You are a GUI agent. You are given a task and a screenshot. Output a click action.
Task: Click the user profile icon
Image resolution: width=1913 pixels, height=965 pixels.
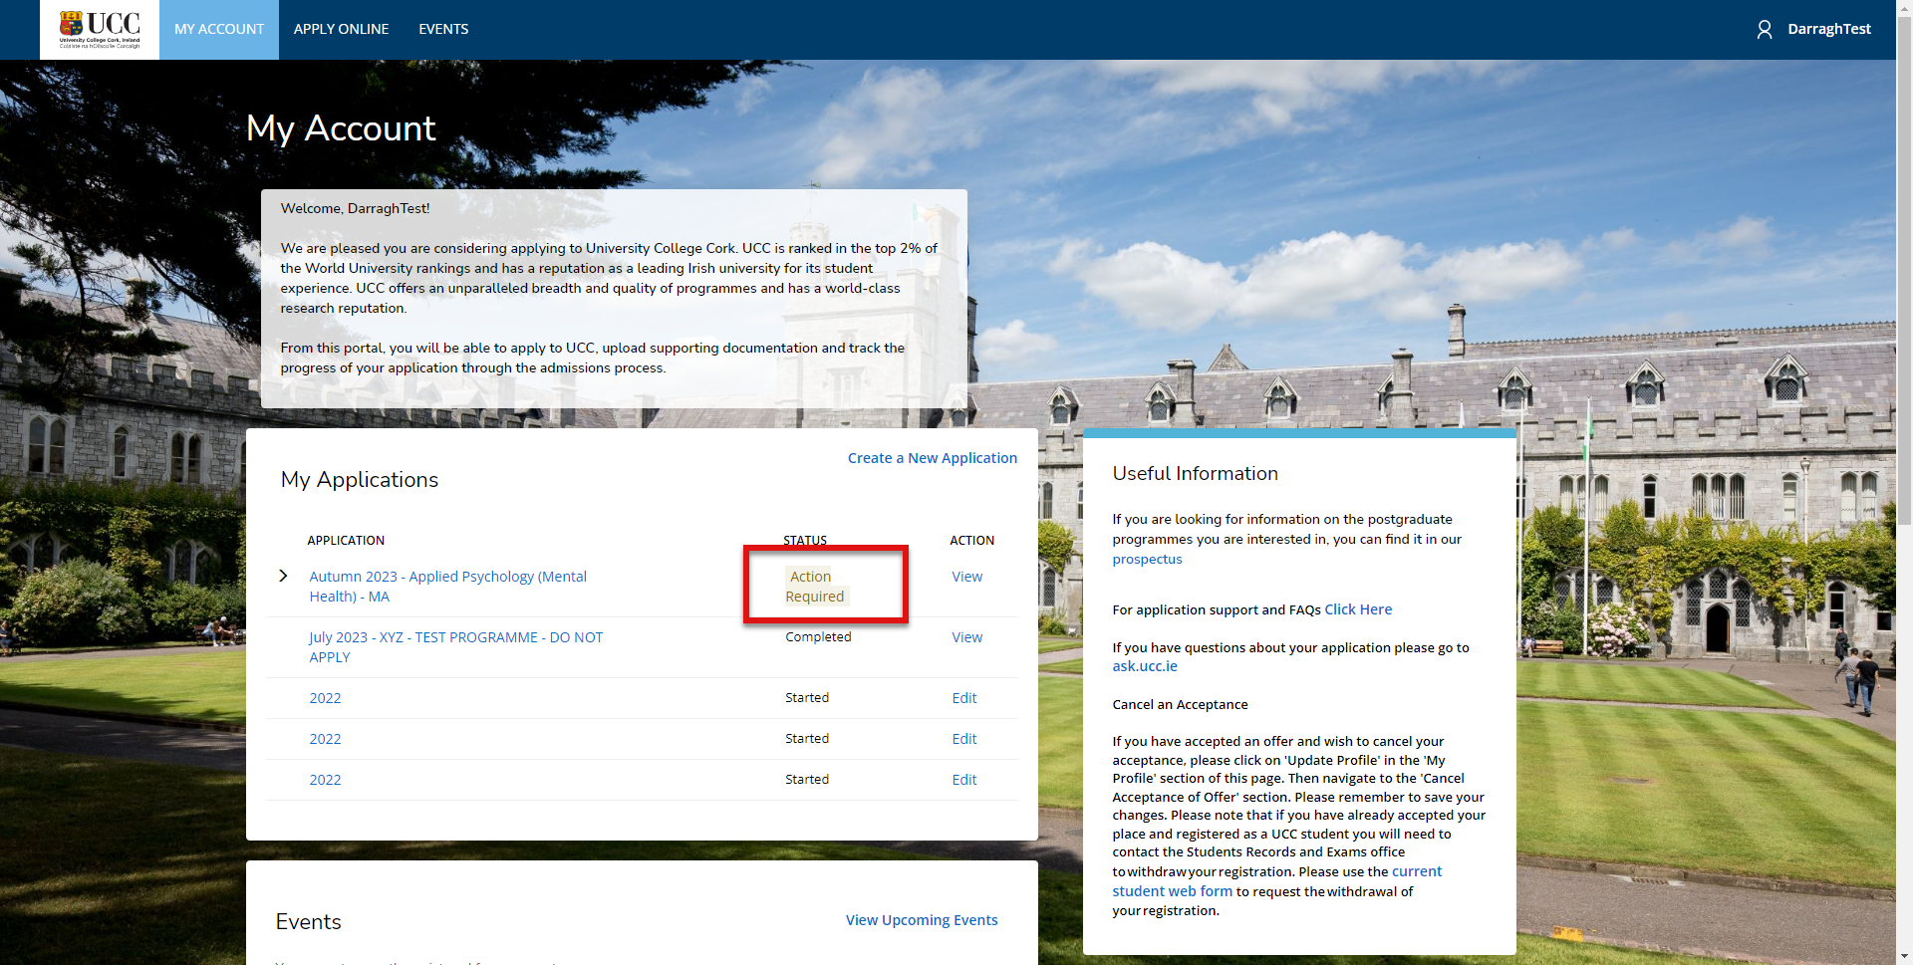click(1764, 30)
